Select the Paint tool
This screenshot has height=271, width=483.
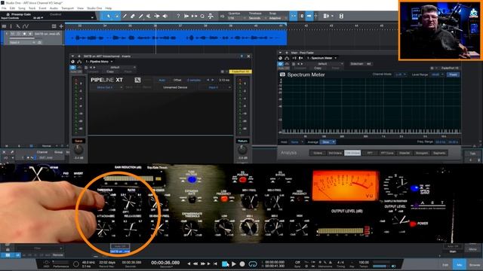click(141, 16)
